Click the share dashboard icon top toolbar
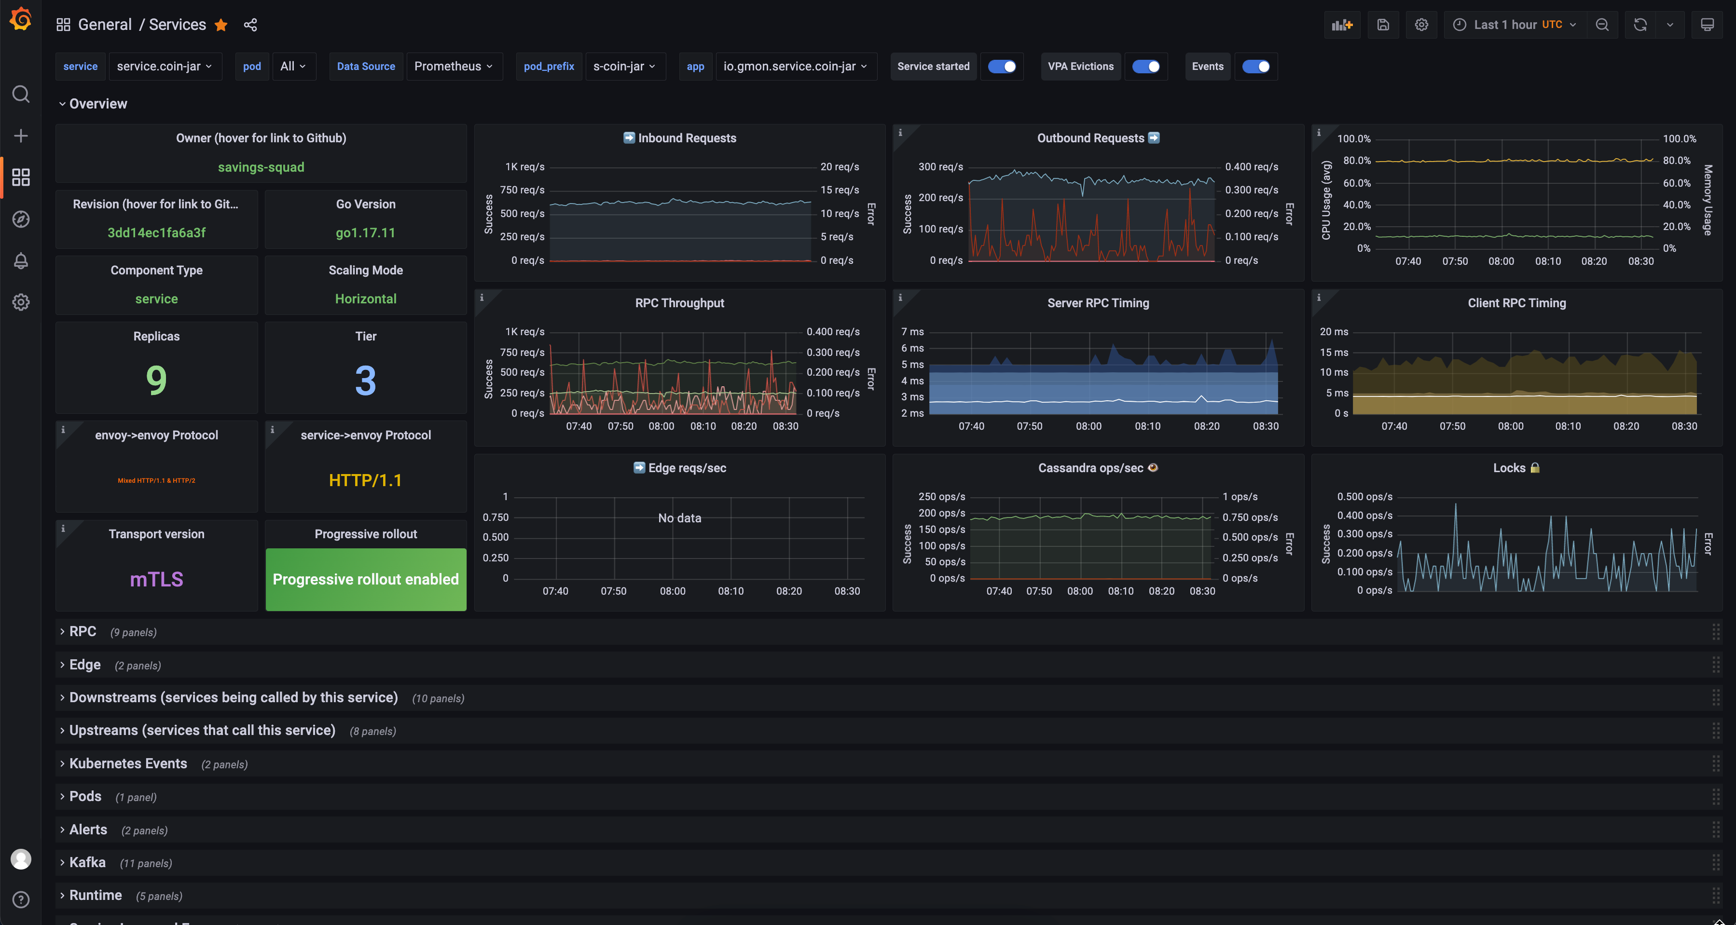The height and width of the screenshot is (925, 1736). 250,24
